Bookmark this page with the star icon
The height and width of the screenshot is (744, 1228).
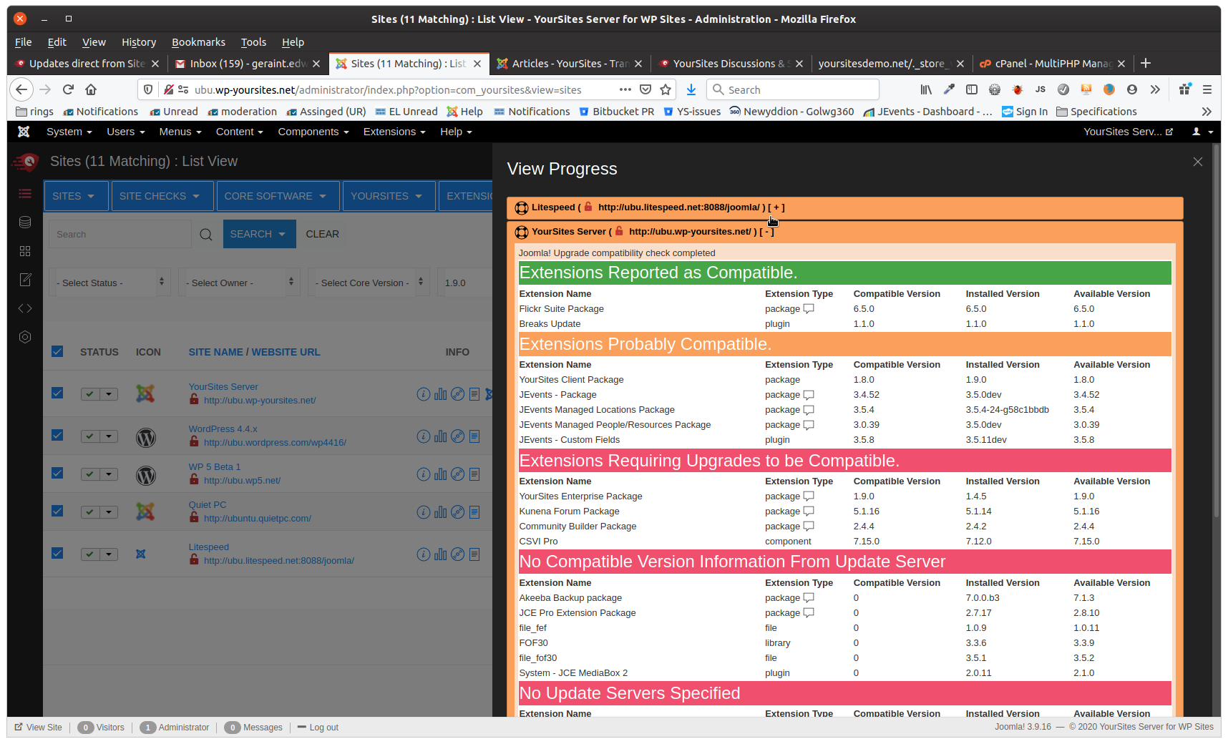click(x=666, y=89)
